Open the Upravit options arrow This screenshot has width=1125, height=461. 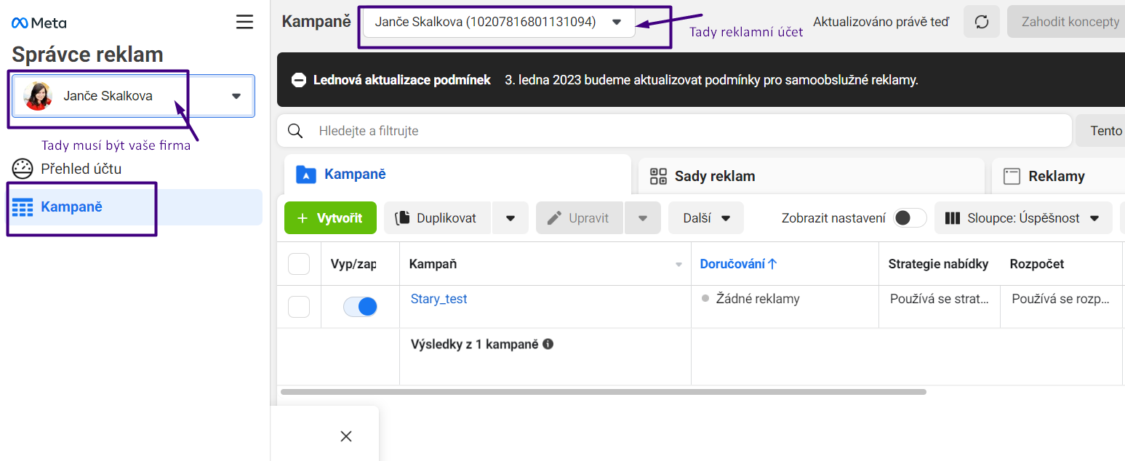642,218
